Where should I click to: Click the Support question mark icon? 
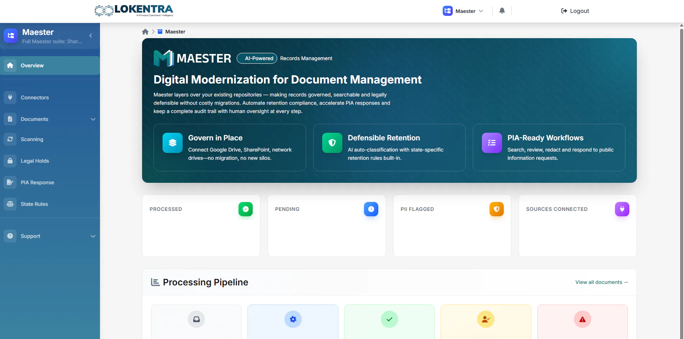pos(10,236)
